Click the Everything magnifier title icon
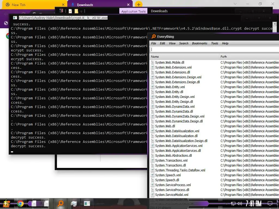The width and height of the screenshot is (279, 209). click(x=154, y=36)
